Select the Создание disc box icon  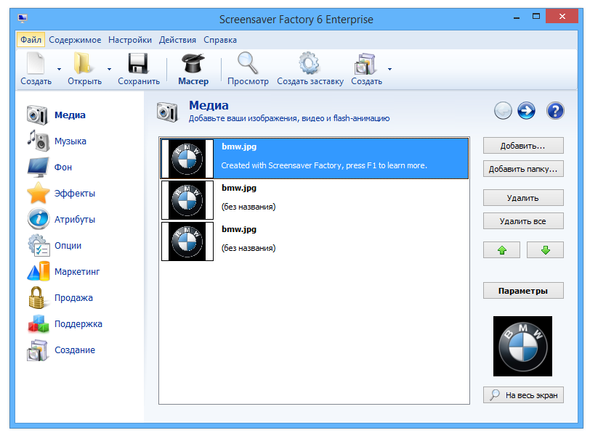[x=37, y=350]
